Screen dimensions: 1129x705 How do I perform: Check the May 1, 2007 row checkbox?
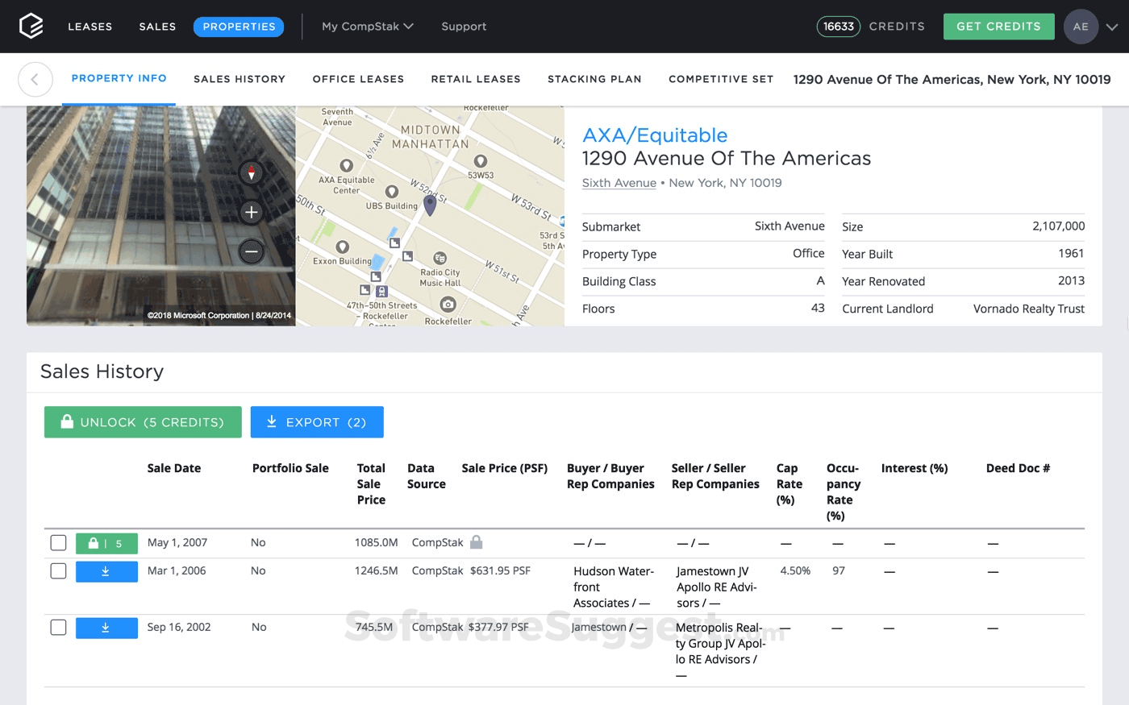pyautogui.click(x=58, y=542)
